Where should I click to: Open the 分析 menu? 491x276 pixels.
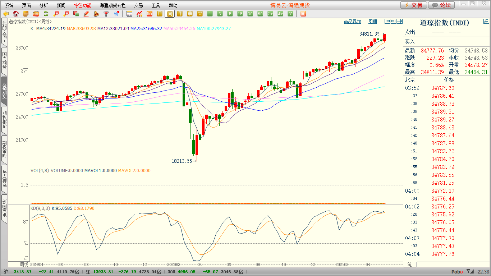[44, 5]
